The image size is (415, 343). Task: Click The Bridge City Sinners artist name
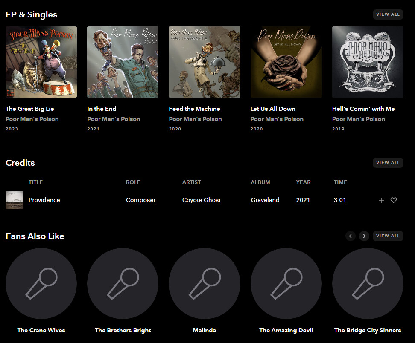point(368,330)
